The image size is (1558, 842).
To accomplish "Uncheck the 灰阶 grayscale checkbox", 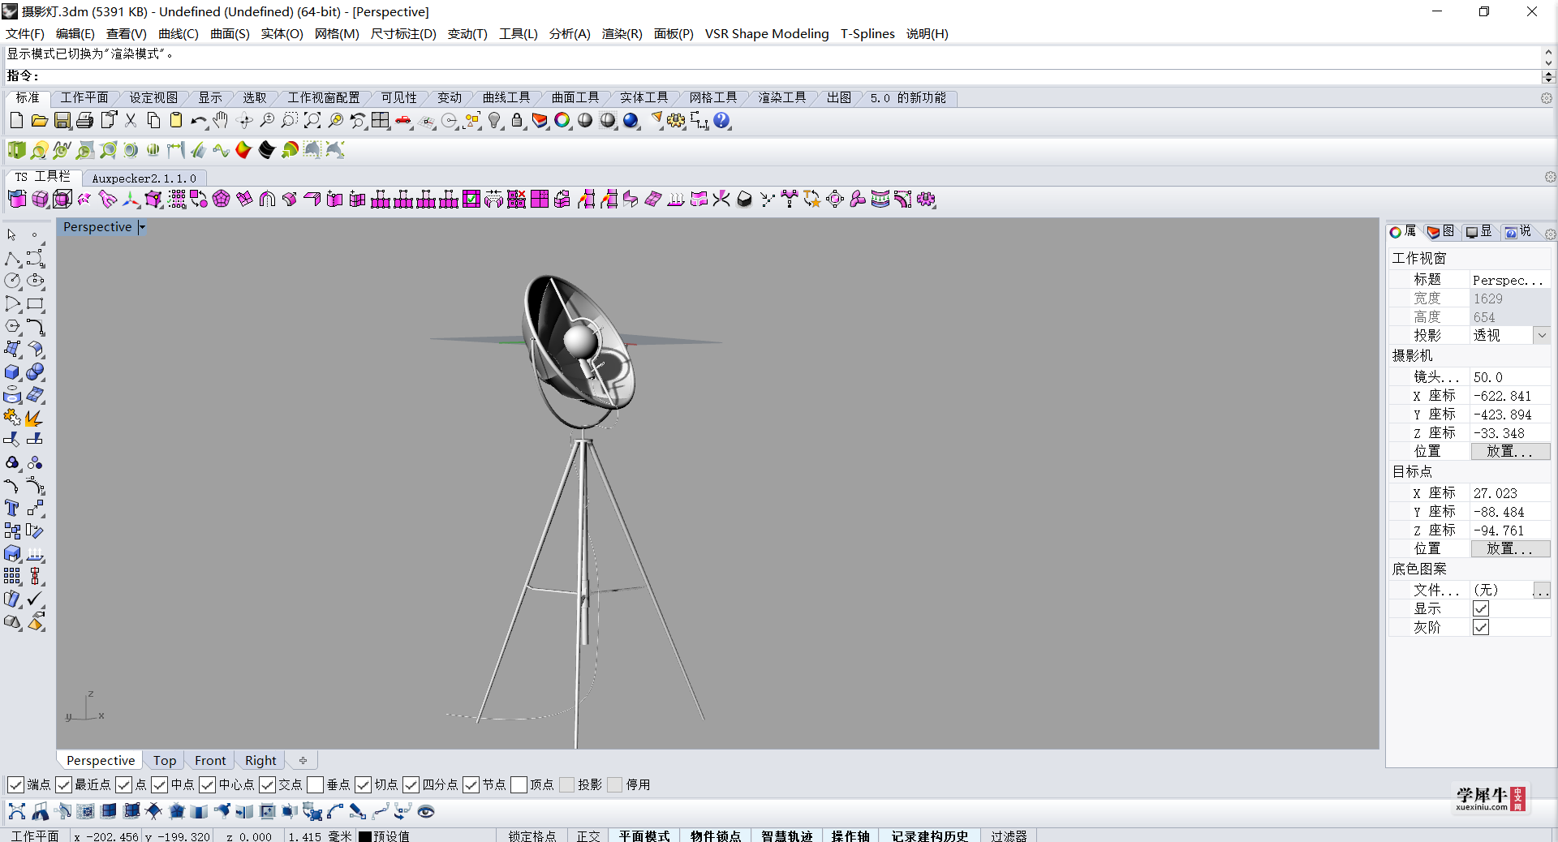I will tap(1481, 627).
